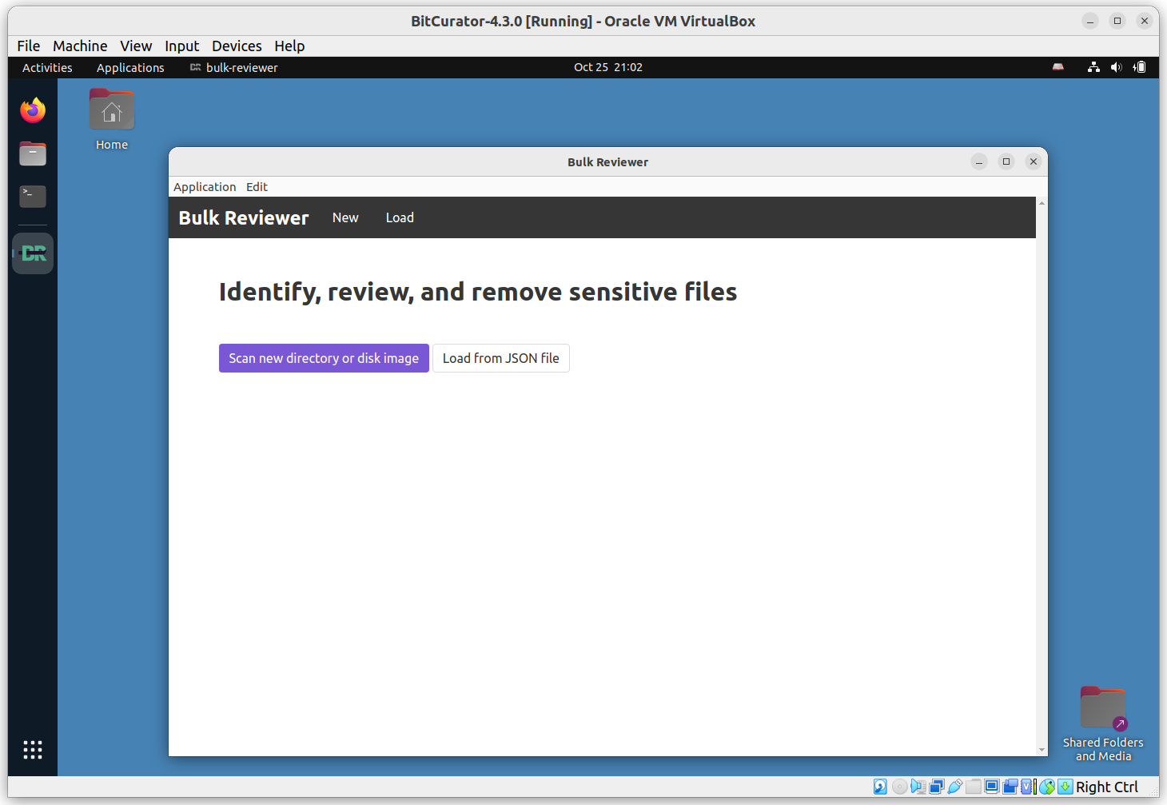Click VirtualBox USB devices status icon
The width and height of the screenshot is (1167, 805).
tap(954, 787)
